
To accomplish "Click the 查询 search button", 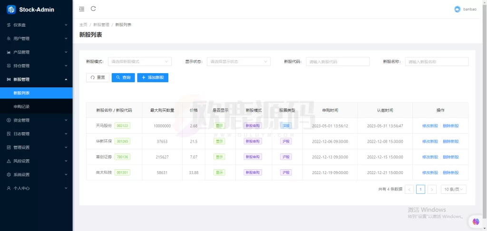I will coord(123,77).
